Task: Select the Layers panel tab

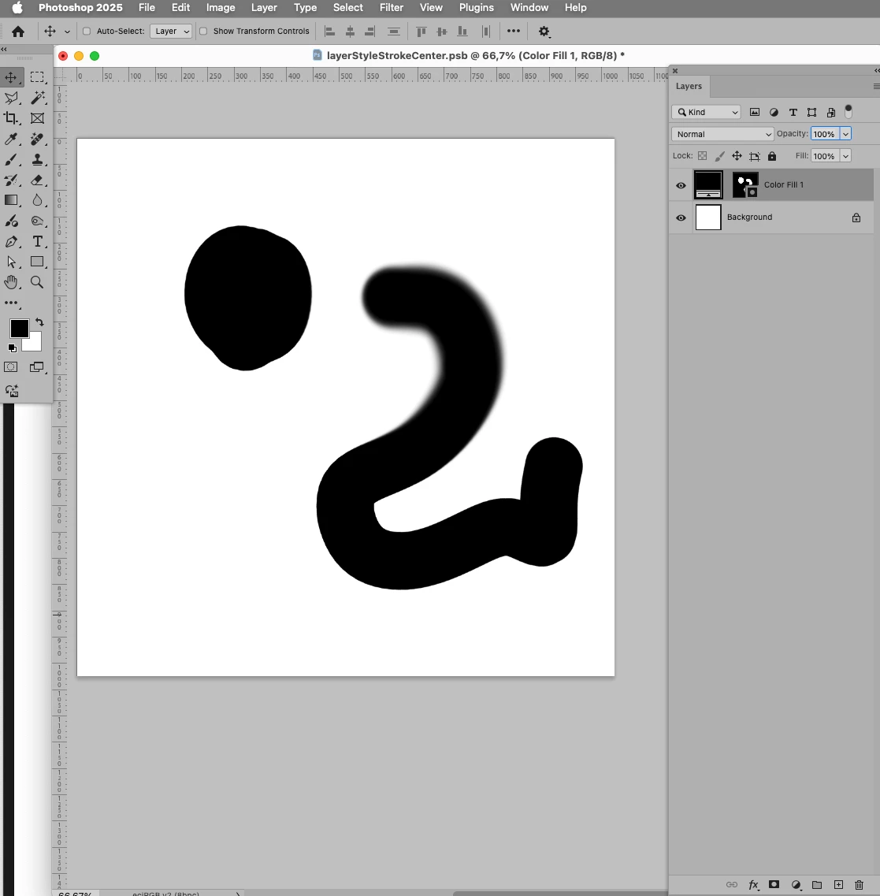Action: coord(689,86)
